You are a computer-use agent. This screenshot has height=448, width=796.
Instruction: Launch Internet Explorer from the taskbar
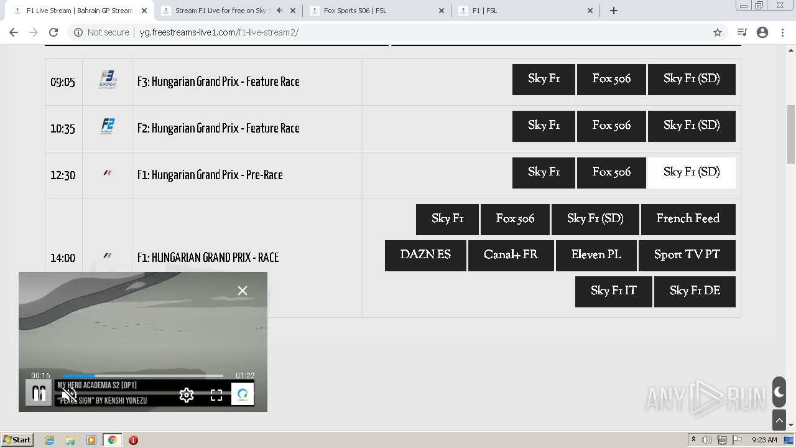pyautogui.click(x=50, y=440)
